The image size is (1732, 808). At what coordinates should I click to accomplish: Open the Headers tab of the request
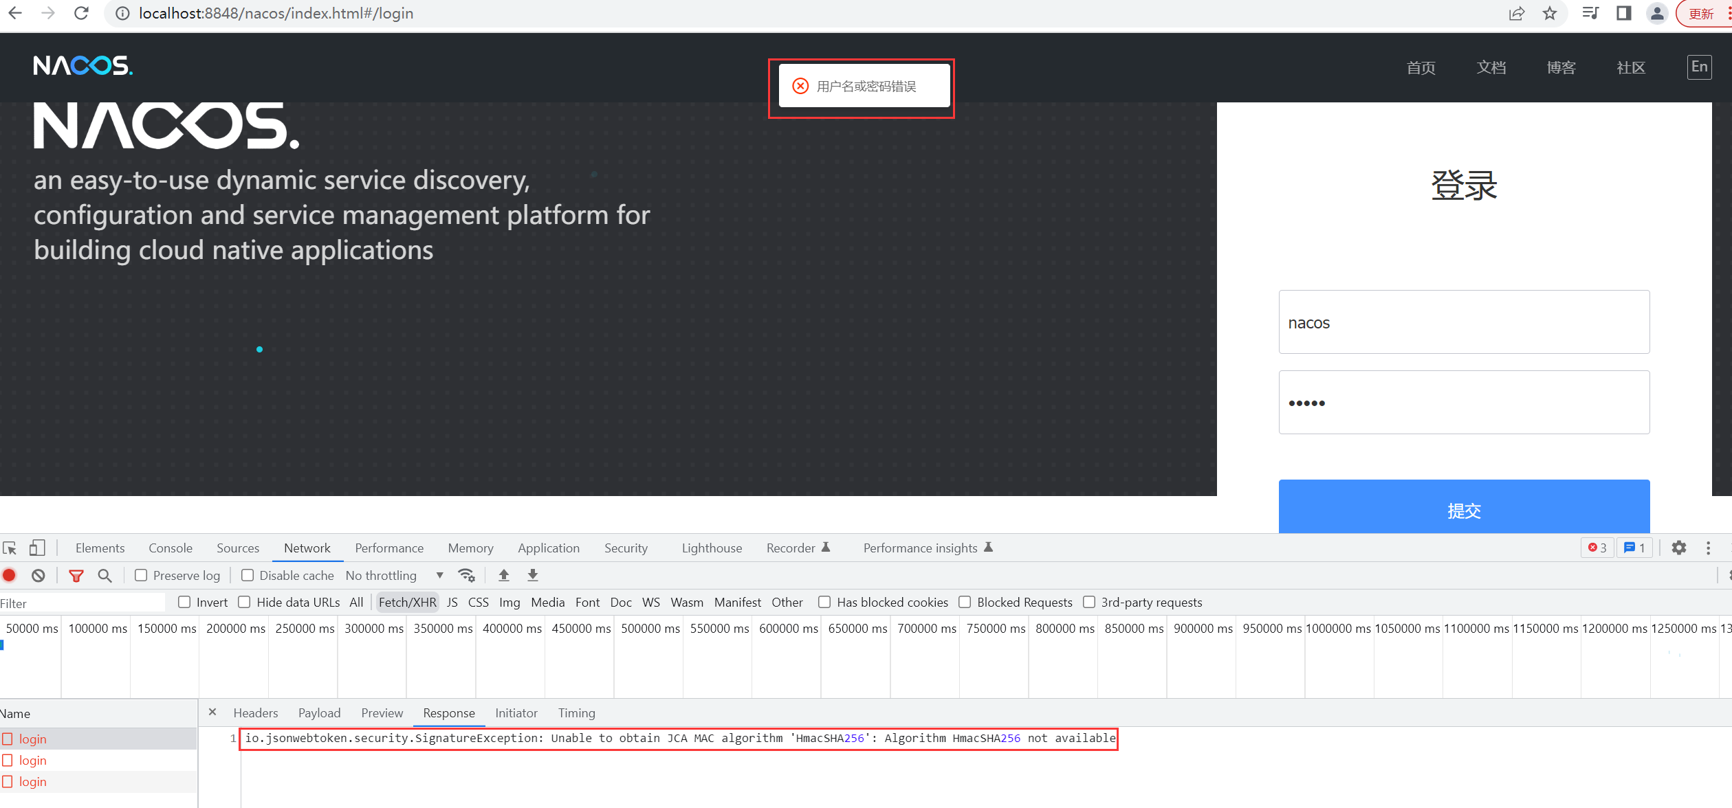(x=255, y=712)
